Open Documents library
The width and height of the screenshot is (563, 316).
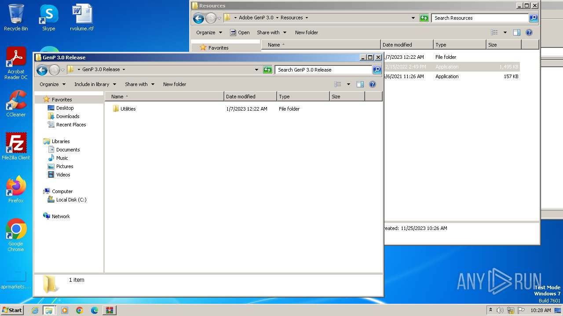click(68, 150)
